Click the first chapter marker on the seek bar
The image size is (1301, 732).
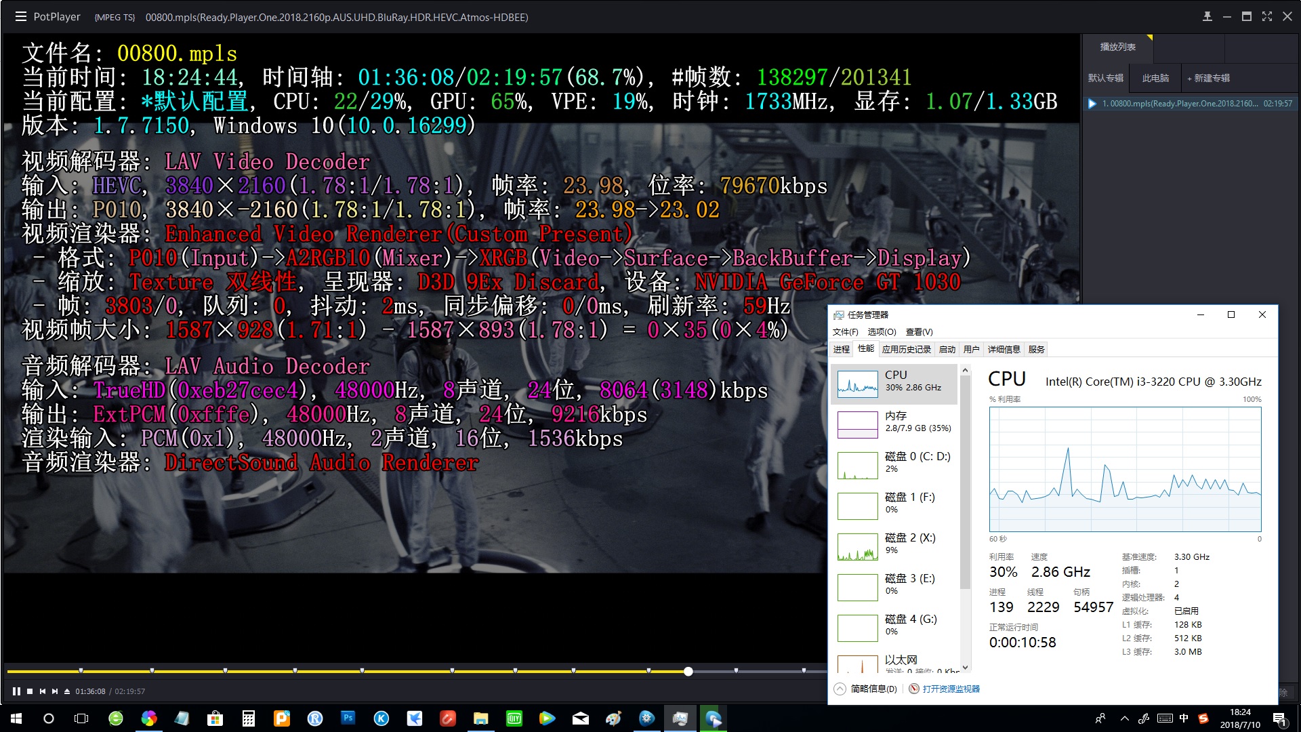pyautogui.click(x=81, y=670)
